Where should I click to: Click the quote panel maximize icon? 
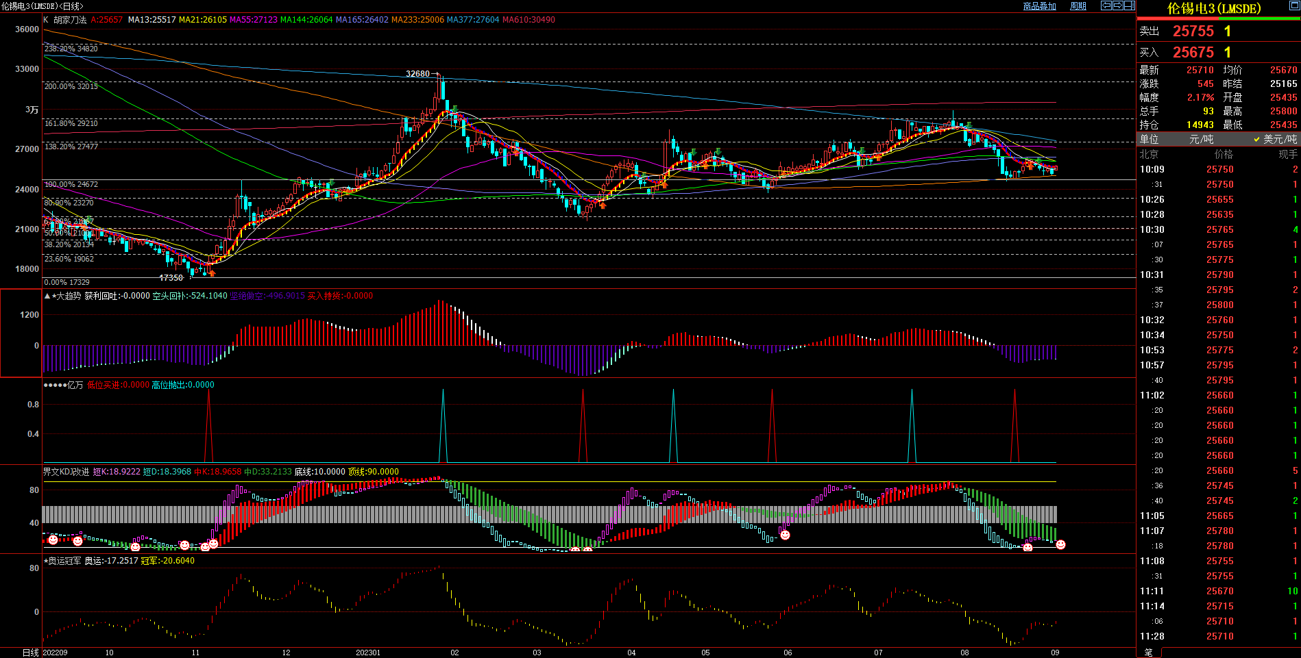pos(1294,5)
